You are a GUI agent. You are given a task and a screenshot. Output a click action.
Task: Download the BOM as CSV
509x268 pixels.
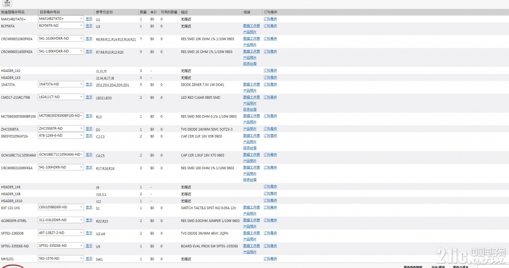click(x=7, y=3)
